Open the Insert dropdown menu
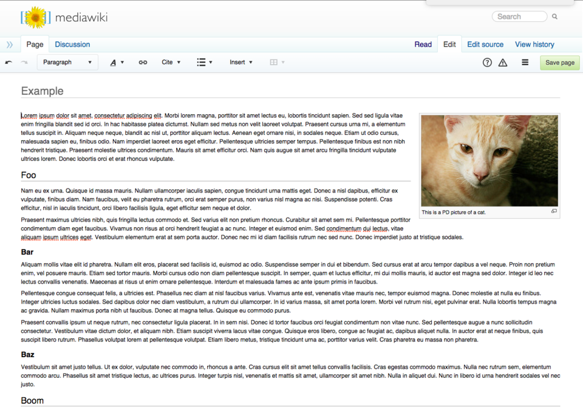This screenshot has width=583, height=410. (x=241, y=62)
